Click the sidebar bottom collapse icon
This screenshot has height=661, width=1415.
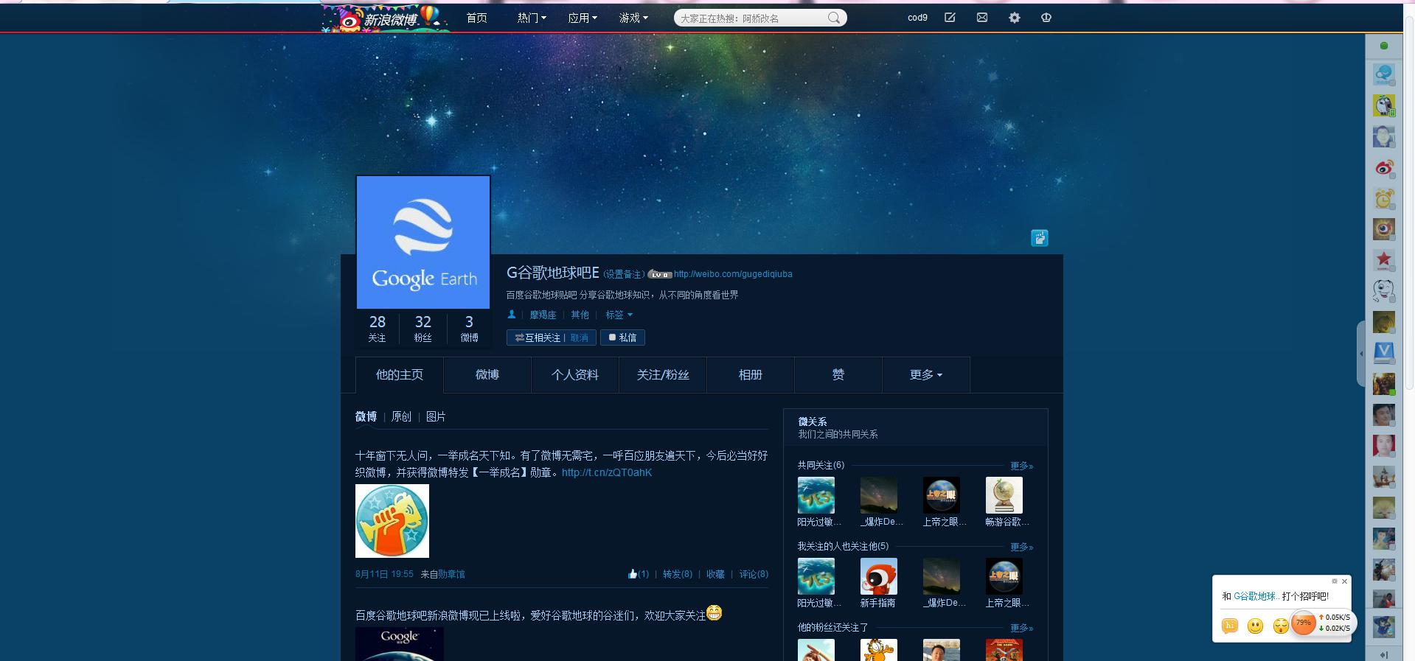coord(1384,654)
